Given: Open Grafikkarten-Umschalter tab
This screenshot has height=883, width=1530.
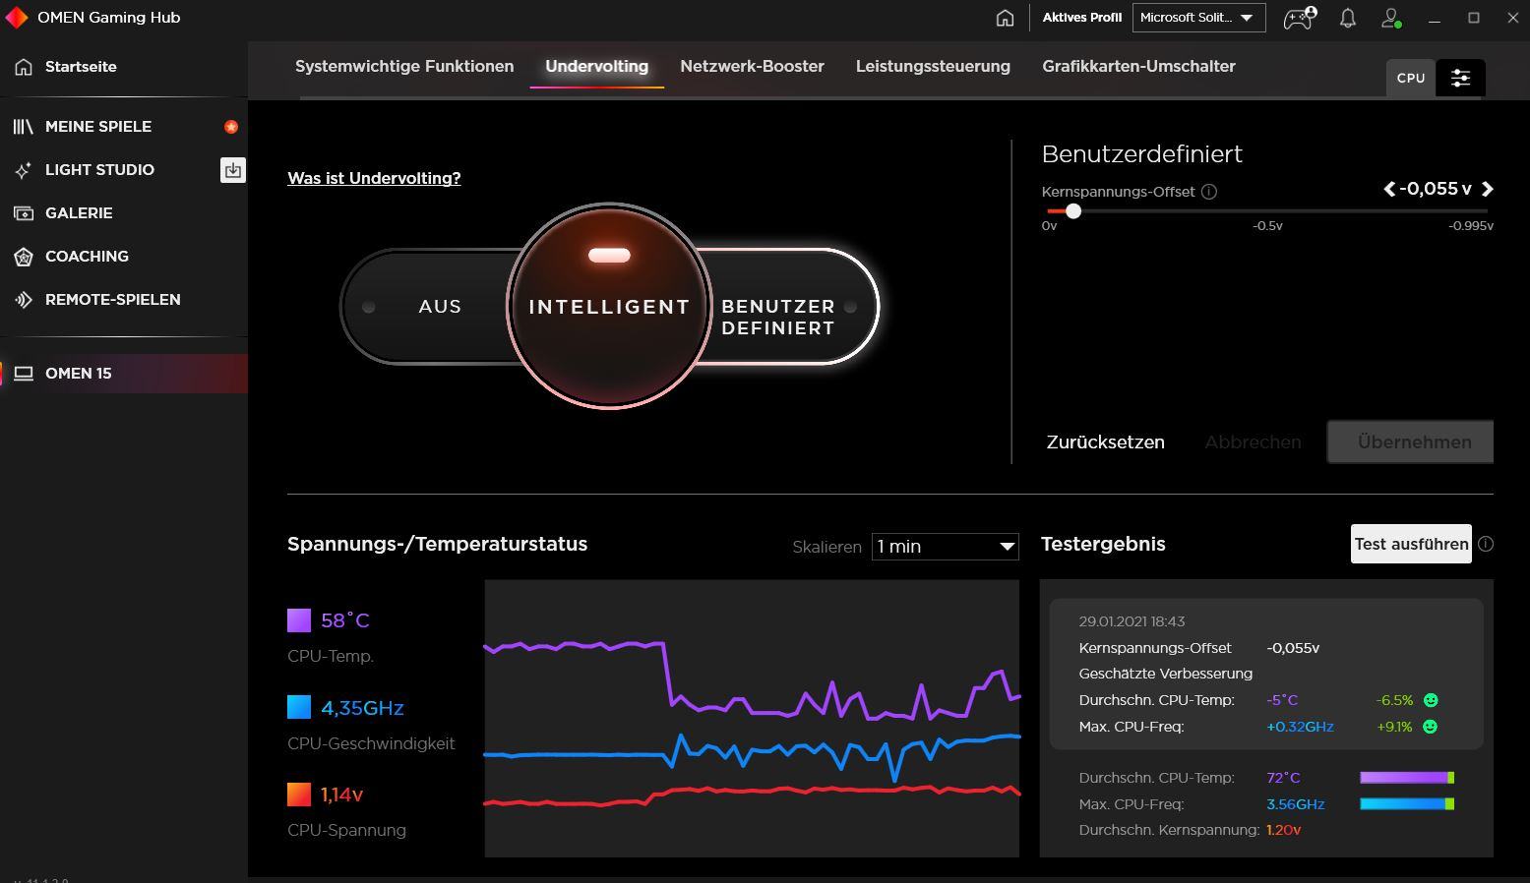Looking at the screenshot, I should coord(1138,67).
